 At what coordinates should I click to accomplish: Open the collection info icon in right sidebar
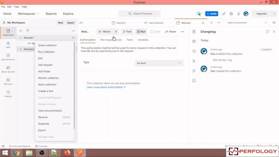(x=194, y=81)
